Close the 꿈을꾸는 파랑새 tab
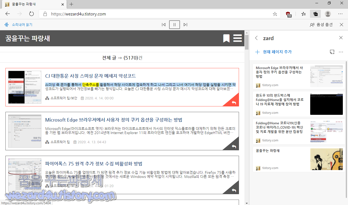 point(63,4)
